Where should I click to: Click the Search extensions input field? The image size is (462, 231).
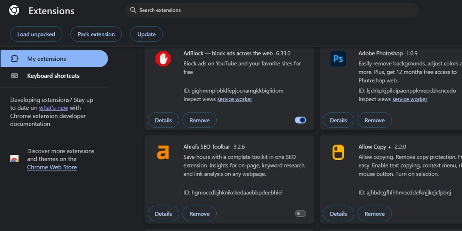click(x=269, y=10)
